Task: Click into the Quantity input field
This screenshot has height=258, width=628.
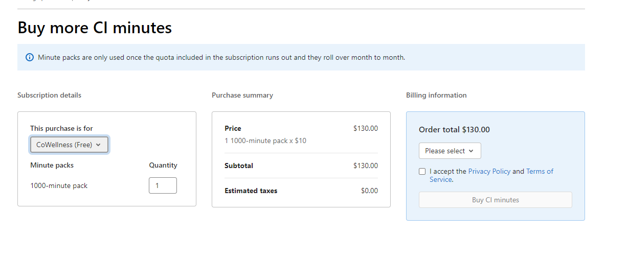Action: coord(163,185)
